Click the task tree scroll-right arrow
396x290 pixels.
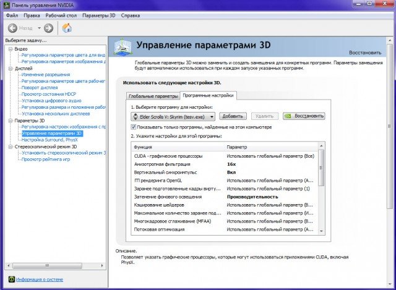click(102, 265)
